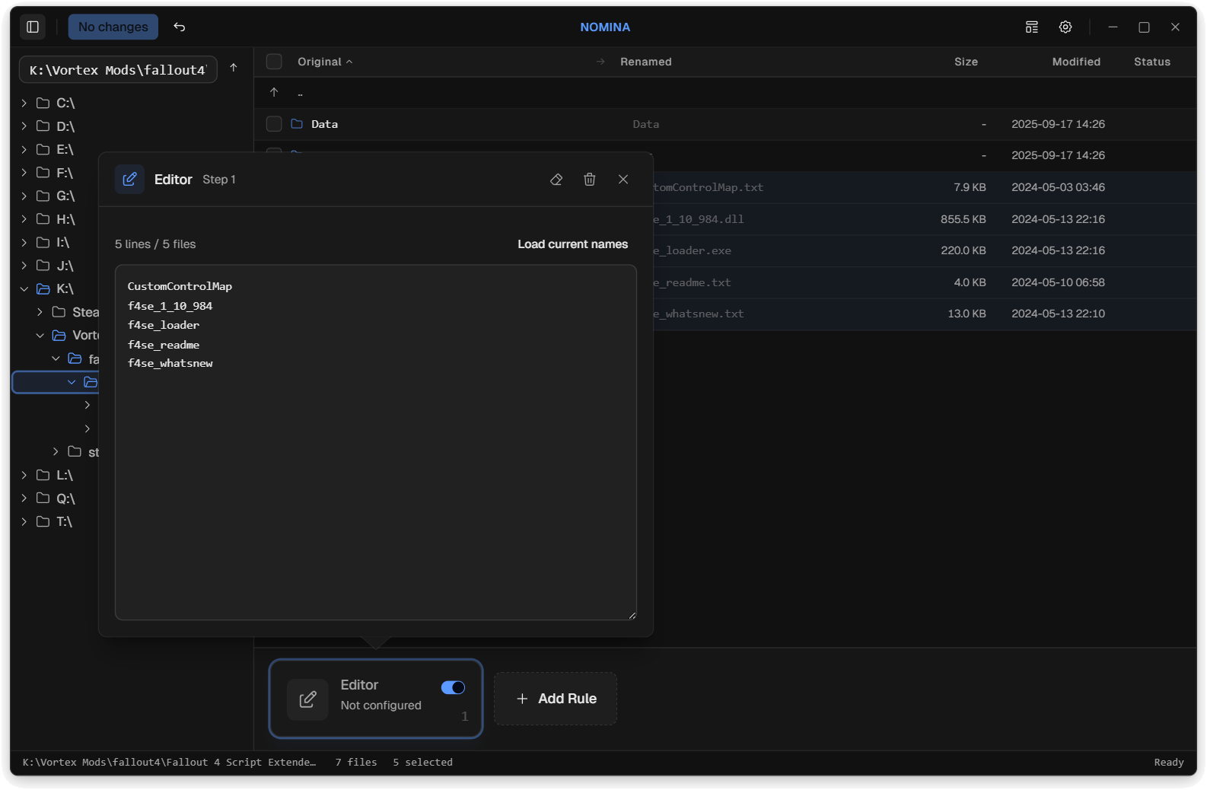Image resolution: width=1207 pixels, height=790 pixels.
Task: Toggle the sidebar panel icon
Action: coord(33,27)
